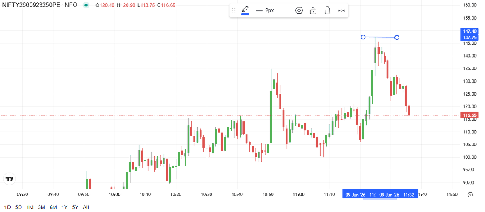
Task: Lock the selected drawing
Action: click(x=313, y=10)
